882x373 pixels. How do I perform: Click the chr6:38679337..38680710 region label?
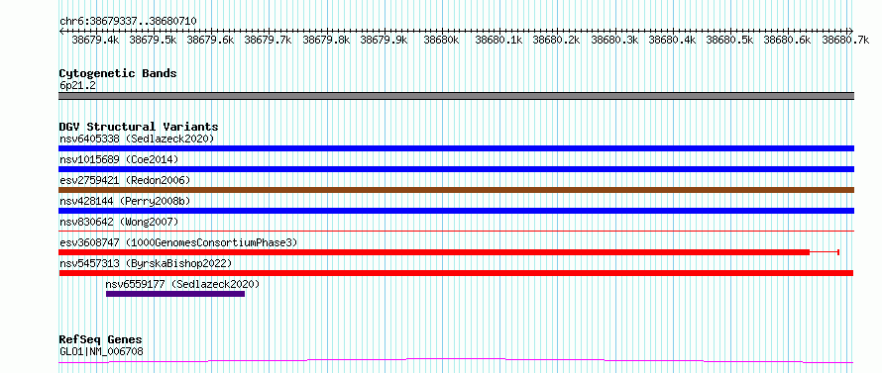(128, 22)
